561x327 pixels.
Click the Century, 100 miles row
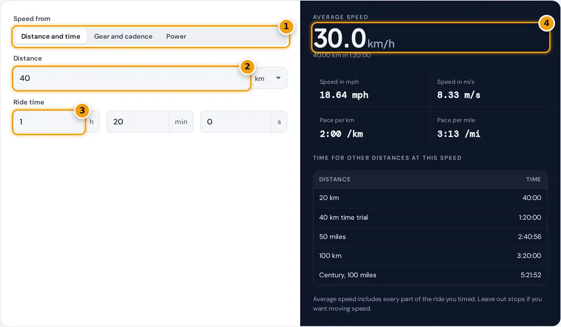430,275
